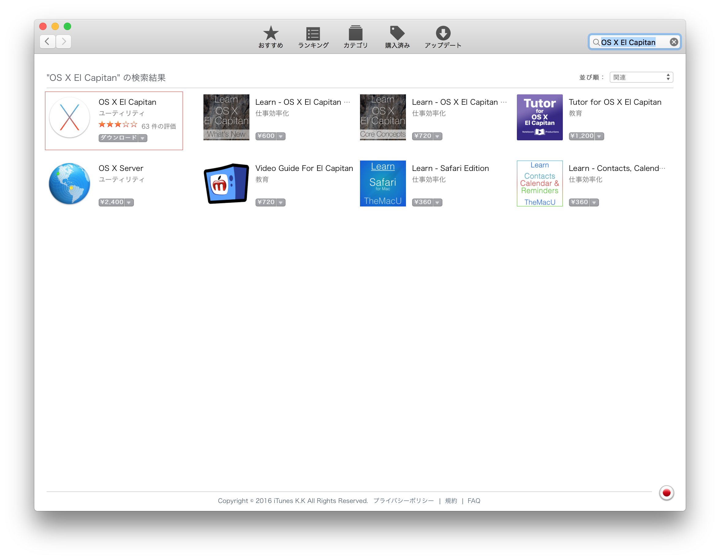Expand arrow beside Video Guide ¥720 price
Screen dimensions: 720x560
click(281, 202)
